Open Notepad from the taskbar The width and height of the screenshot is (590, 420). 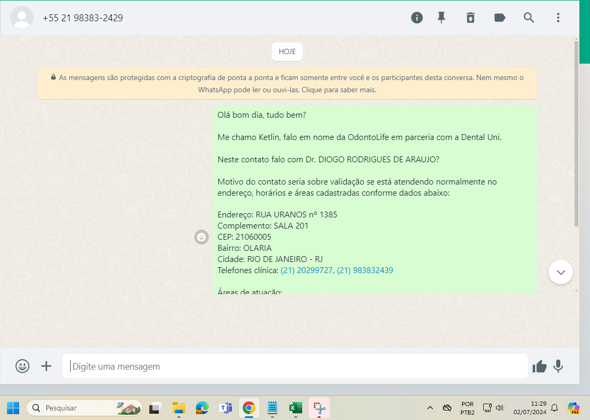coord(272,408)
